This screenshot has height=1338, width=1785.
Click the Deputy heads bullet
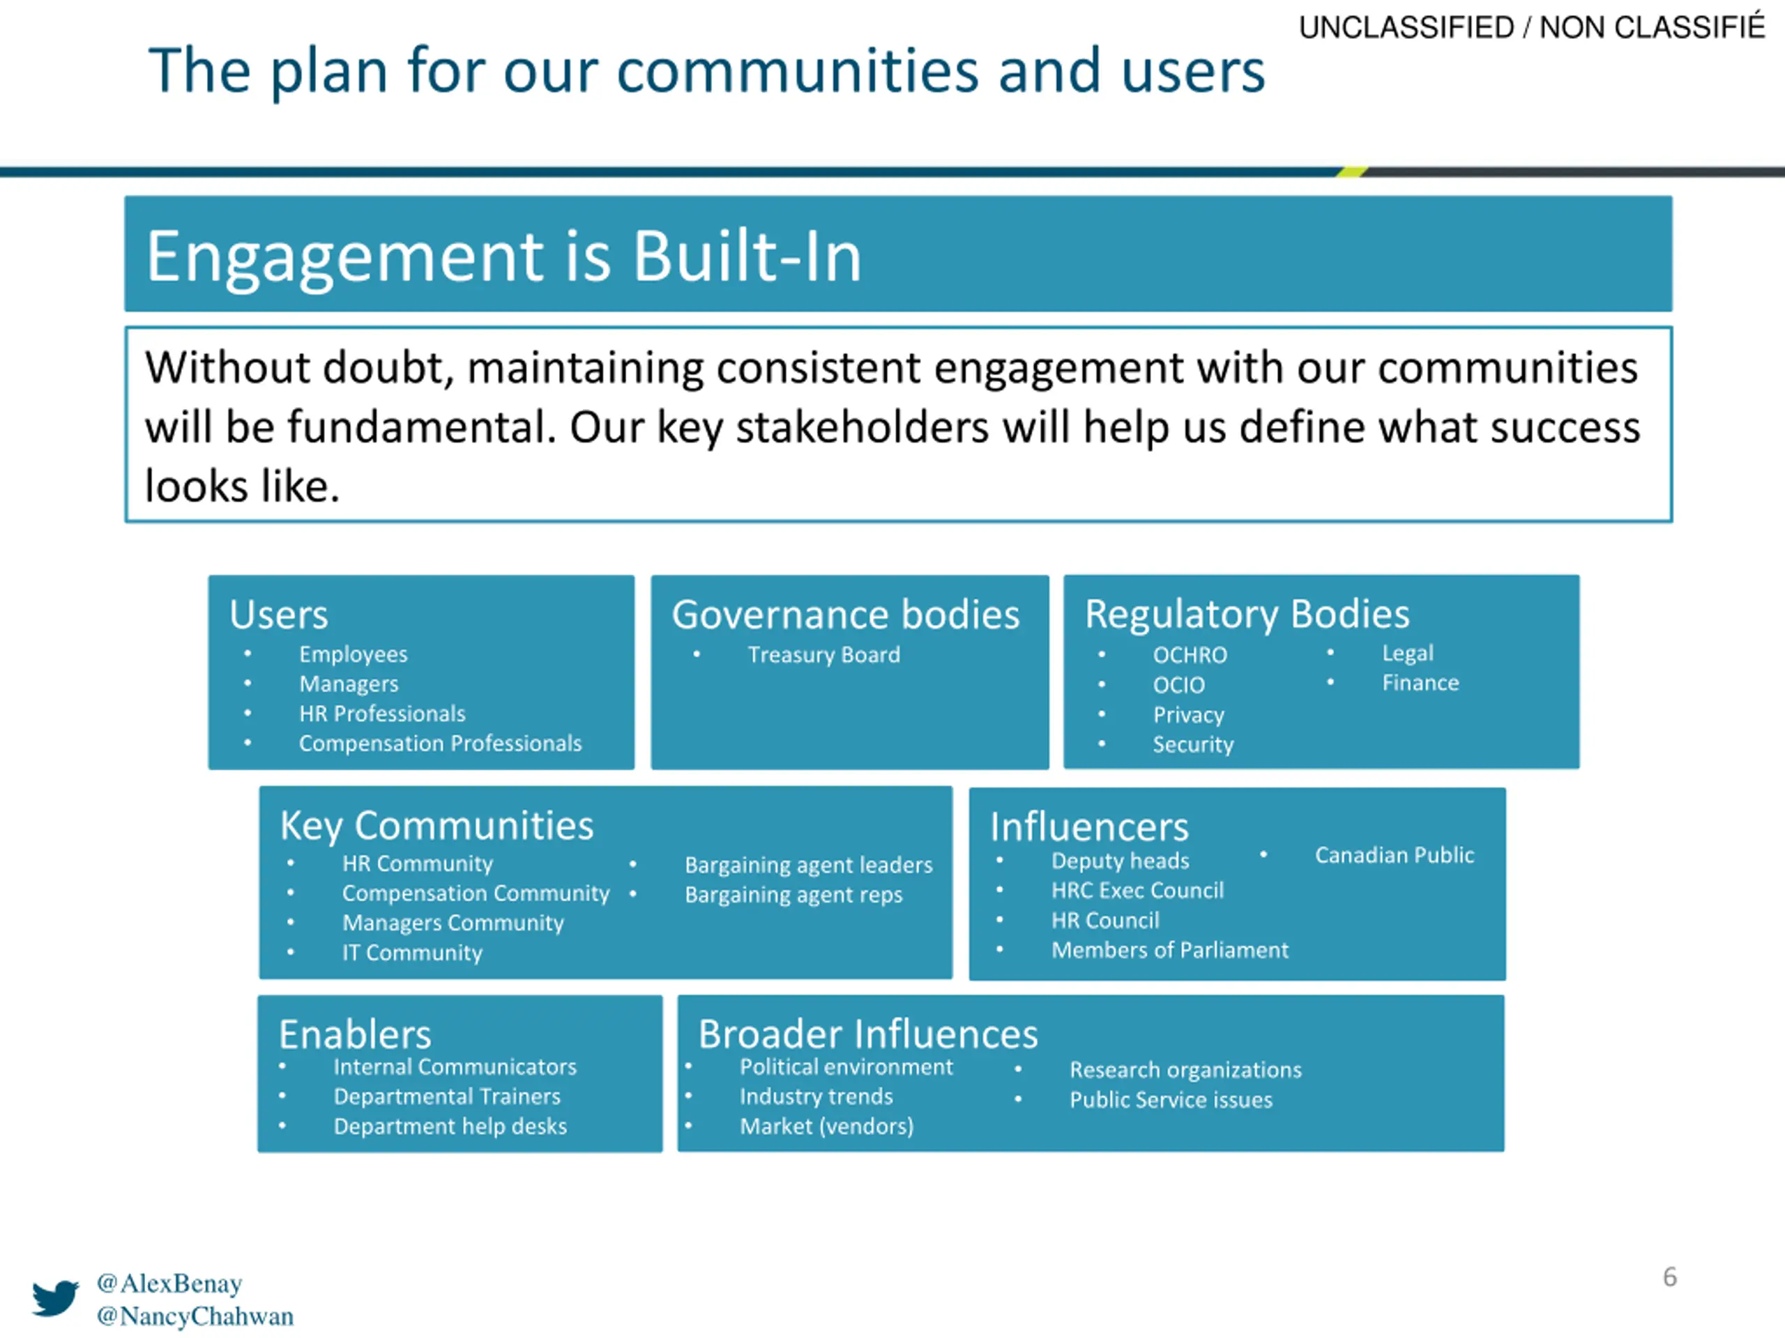[x=1120, y=861]
